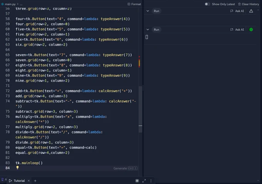This screenshot has height=184, width=262.
Task: Toggle the Show Only Latest switch
Action: (207, 4)
